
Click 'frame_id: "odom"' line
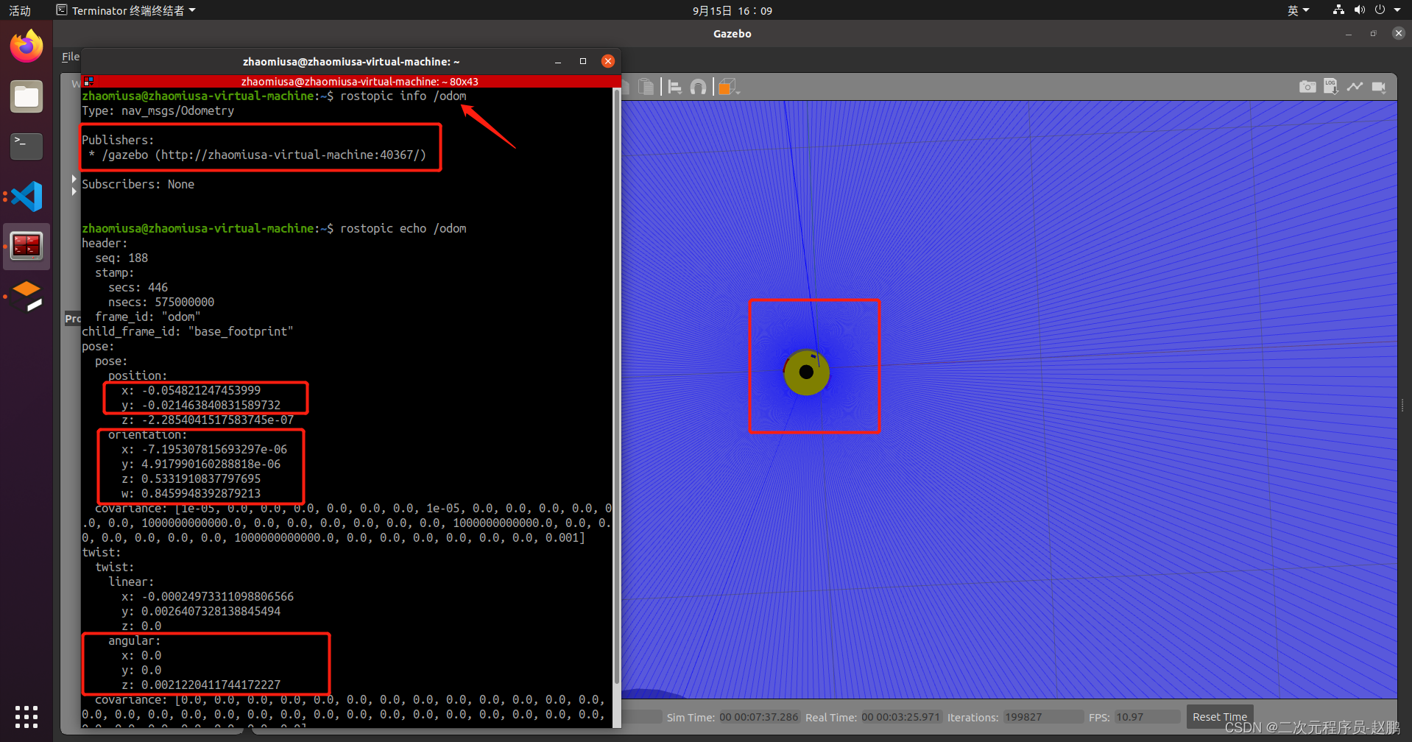point(148,317)
